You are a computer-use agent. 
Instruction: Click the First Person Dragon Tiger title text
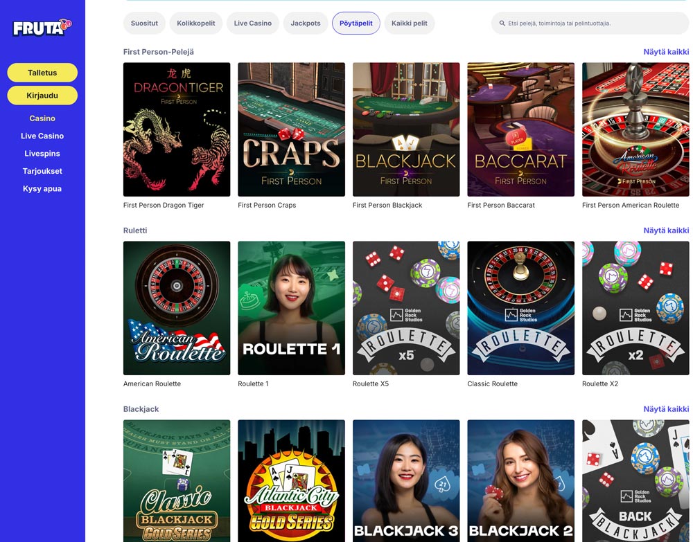pos(164,205)
